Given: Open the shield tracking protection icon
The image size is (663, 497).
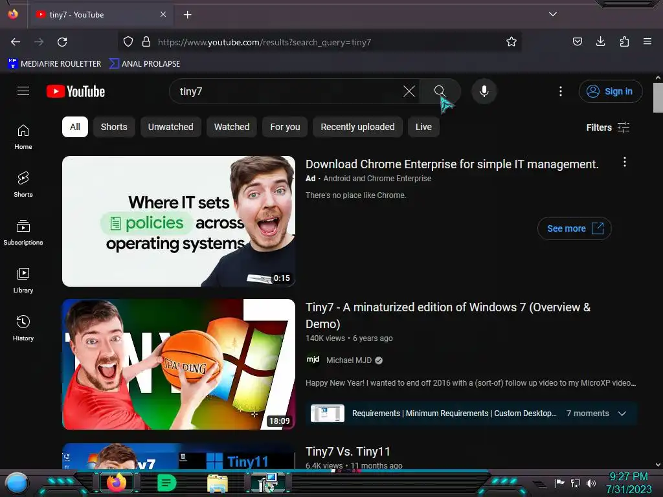Looking at the screenshot, I should (x=128, y=42).
